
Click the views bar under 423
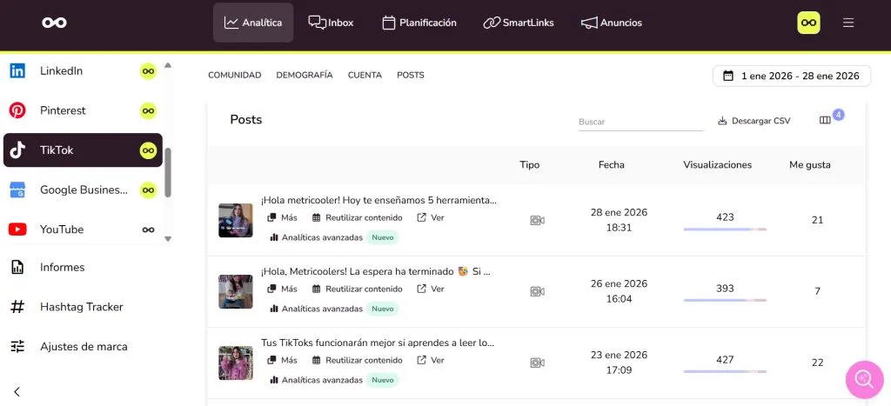[x=725, y=230]
